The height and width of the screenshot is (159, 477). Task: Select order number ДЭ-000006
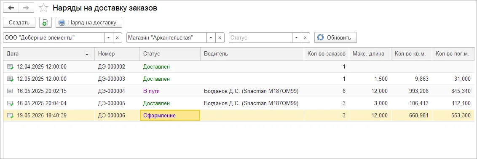112,116
